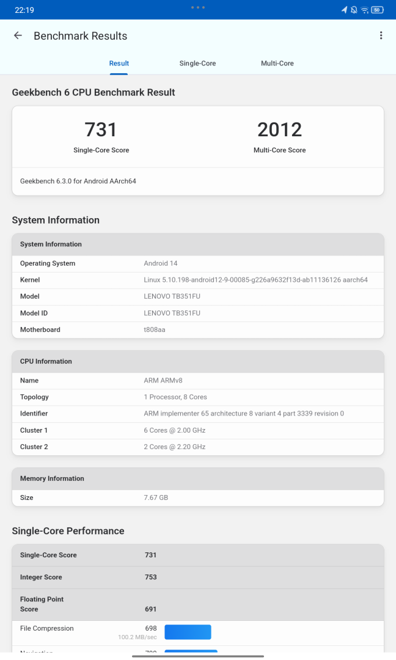This screenshot has width=396, height=660.
Task: Switch to the Single-Core tab
Action: coord(197,63)
